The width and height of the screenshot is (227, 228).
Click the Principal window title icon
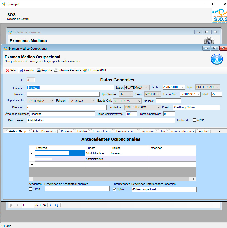(4, 4)
